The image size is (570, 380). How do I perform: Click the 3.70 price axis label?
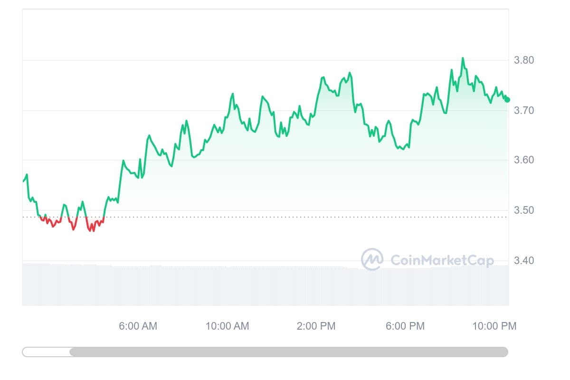tap(524, 111)
